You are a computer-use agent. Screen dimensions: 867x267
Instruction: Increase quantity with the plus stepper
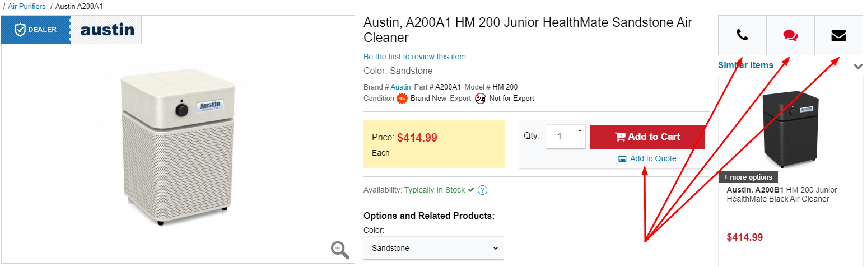click(x=580, y=131)
